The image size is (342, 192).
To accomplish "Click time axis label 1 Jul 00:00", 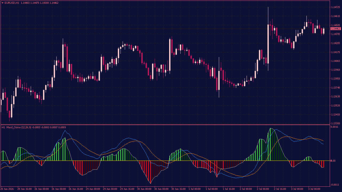I will pyautogui.click(x=195, y=189).
